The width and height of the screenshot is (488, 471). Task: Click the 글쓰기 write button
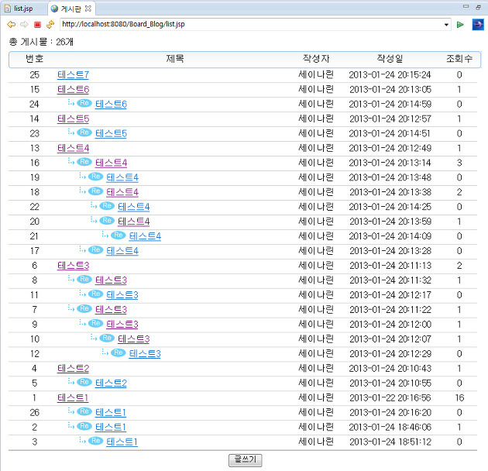coord(246,460)
